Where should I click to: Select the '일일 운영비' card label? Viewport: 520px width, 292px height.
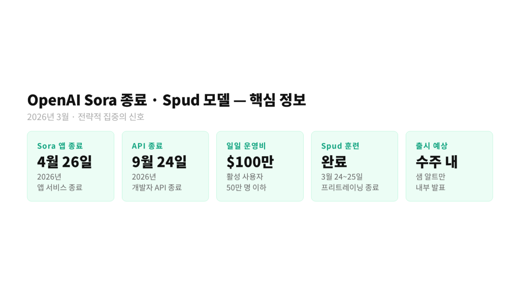246,146
